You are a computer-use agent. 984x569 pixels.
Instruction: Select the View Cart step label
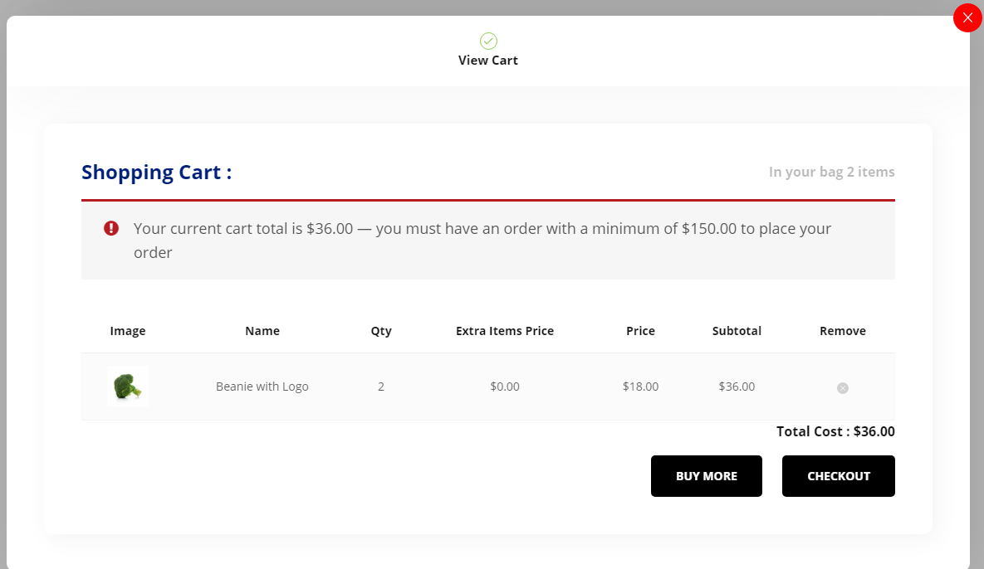(488, 61)
